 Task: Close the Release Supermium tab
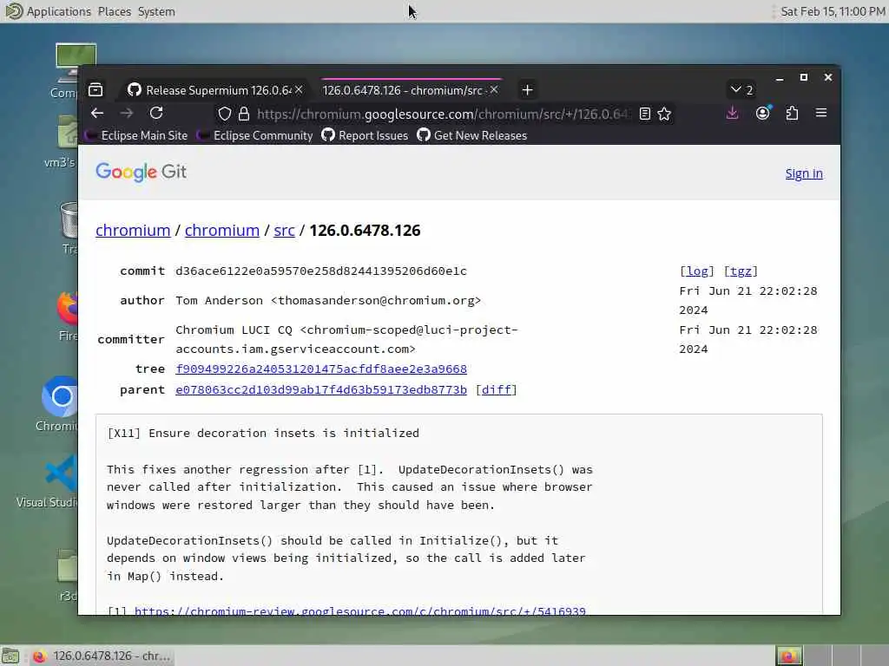pos(299,90)
